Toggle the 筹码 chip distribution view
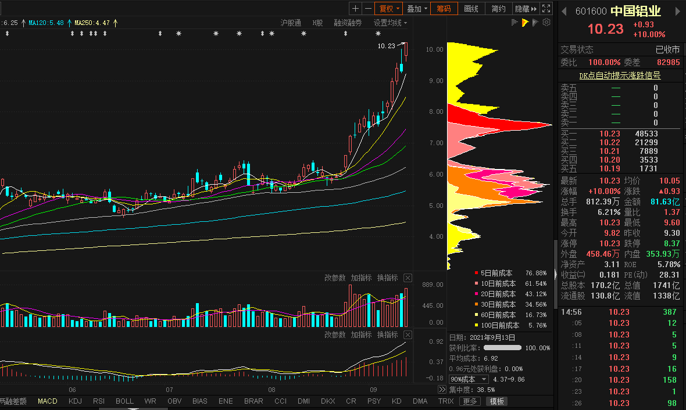This screenshot has height=410, width=686. click(x=444, y=8)
